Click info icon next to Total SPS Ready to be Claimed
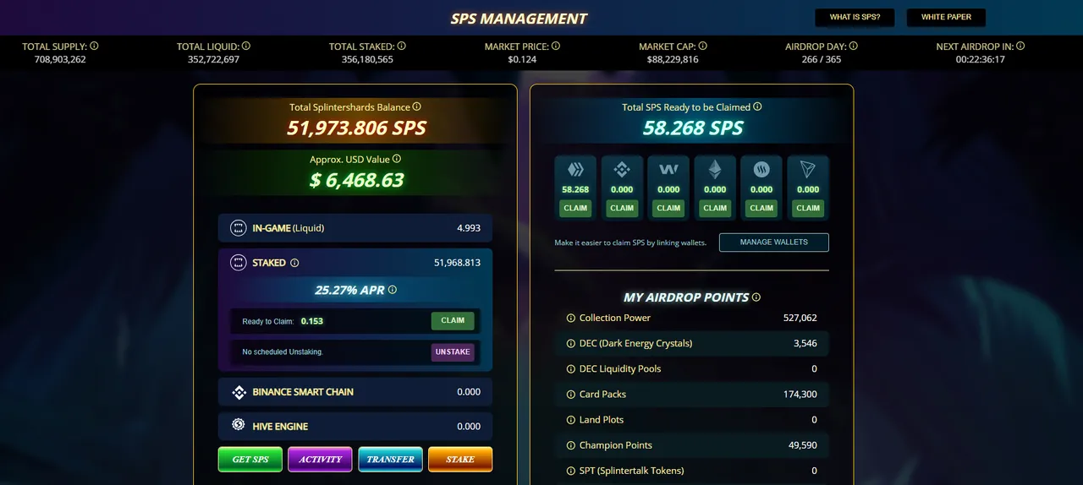Viewport: 1083px width, 485px height. 757,107
